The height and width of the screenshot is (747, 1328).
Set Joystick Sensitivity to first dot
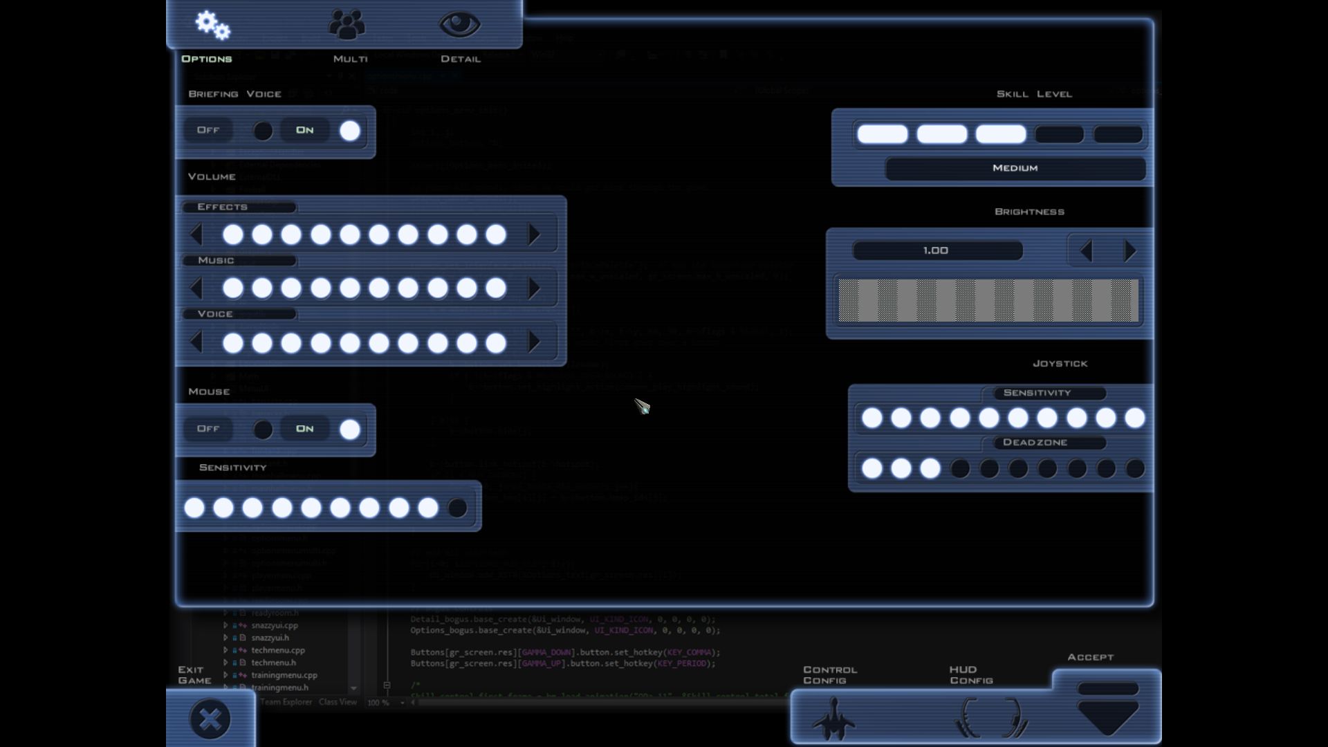(872, 418)
